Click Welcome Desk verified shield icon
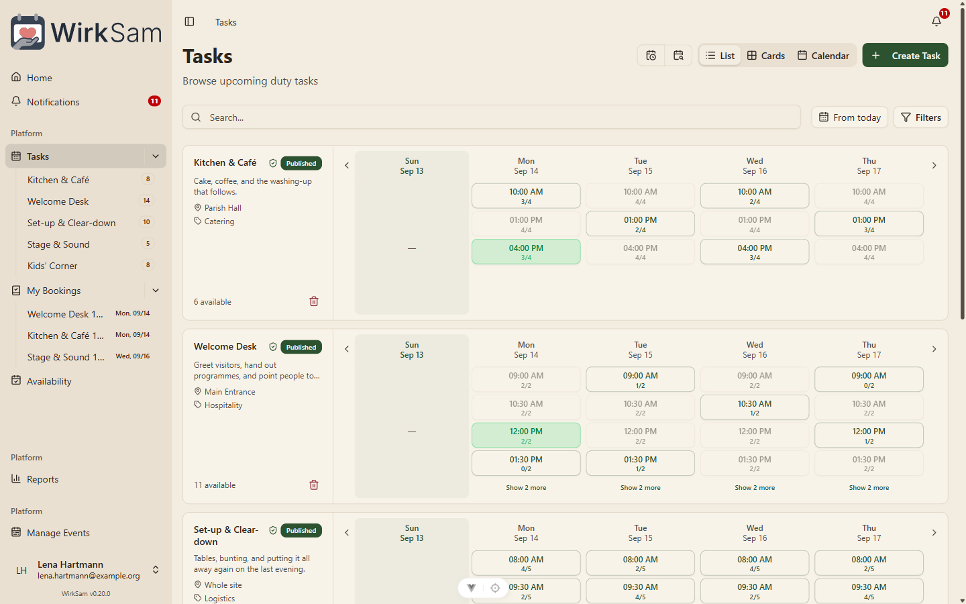The height and width of the screenshot is (604, 966). (273, 347)
